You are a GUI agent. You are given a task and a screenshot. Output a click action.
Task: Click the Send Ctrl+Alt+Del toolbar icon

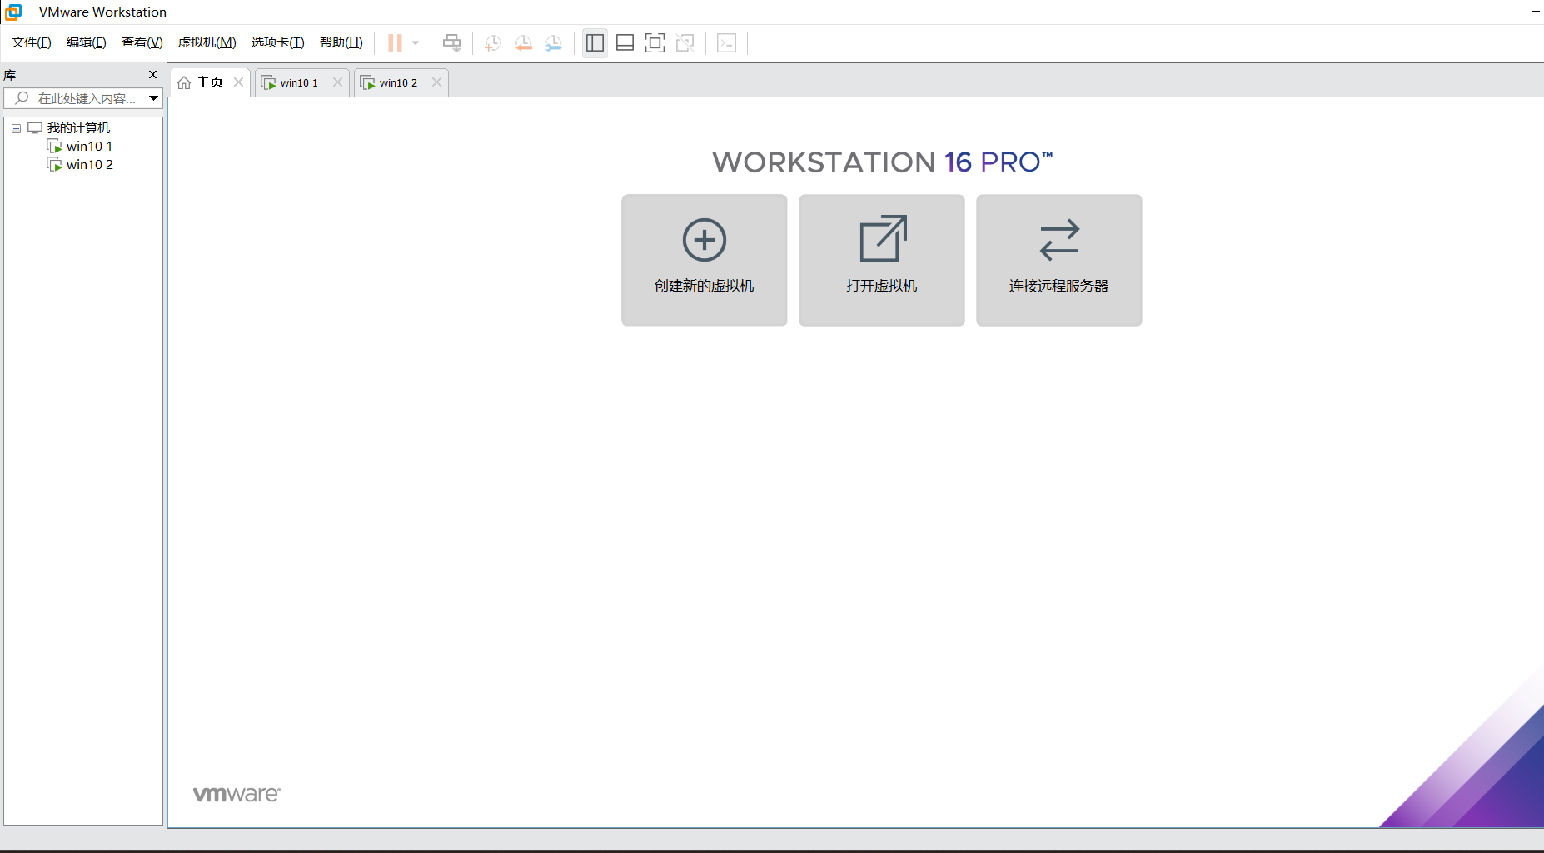tap(451, 43)
